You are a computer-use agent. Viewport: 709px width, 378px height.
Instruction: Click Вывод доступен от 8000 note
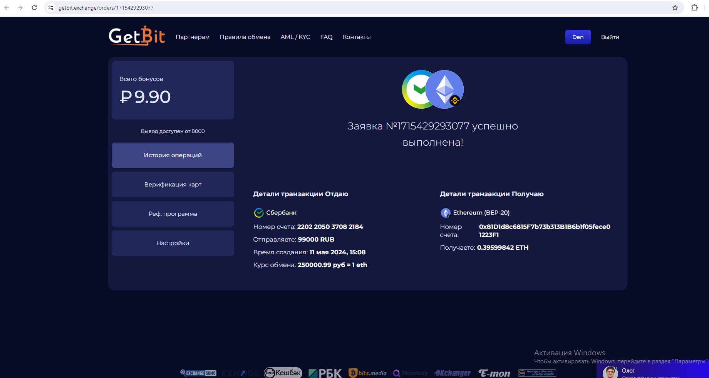tap(173, 131)
